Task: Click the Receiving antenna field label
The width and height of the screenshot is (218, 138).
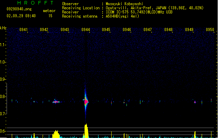Action: tap(80, 16)
